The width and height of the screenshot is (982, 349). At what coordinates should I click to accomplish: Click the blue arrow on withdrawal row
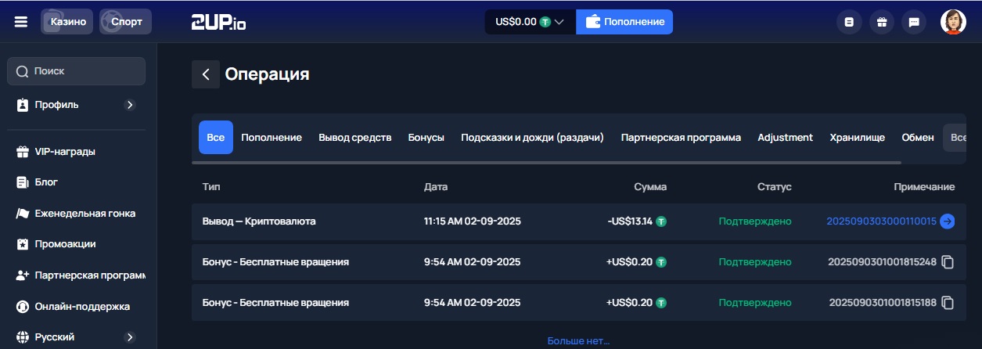(948, 221)
